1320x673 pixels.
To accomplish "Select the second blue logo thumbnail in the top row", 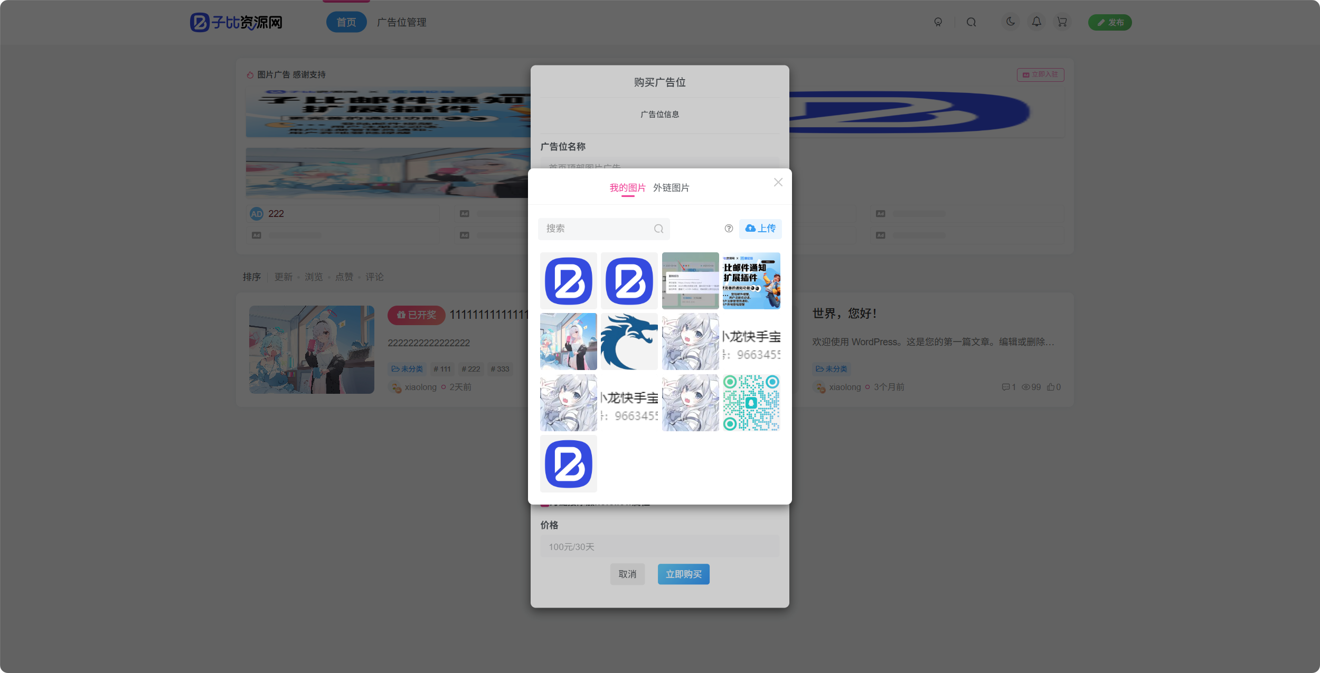I will (x=629, y=281).
